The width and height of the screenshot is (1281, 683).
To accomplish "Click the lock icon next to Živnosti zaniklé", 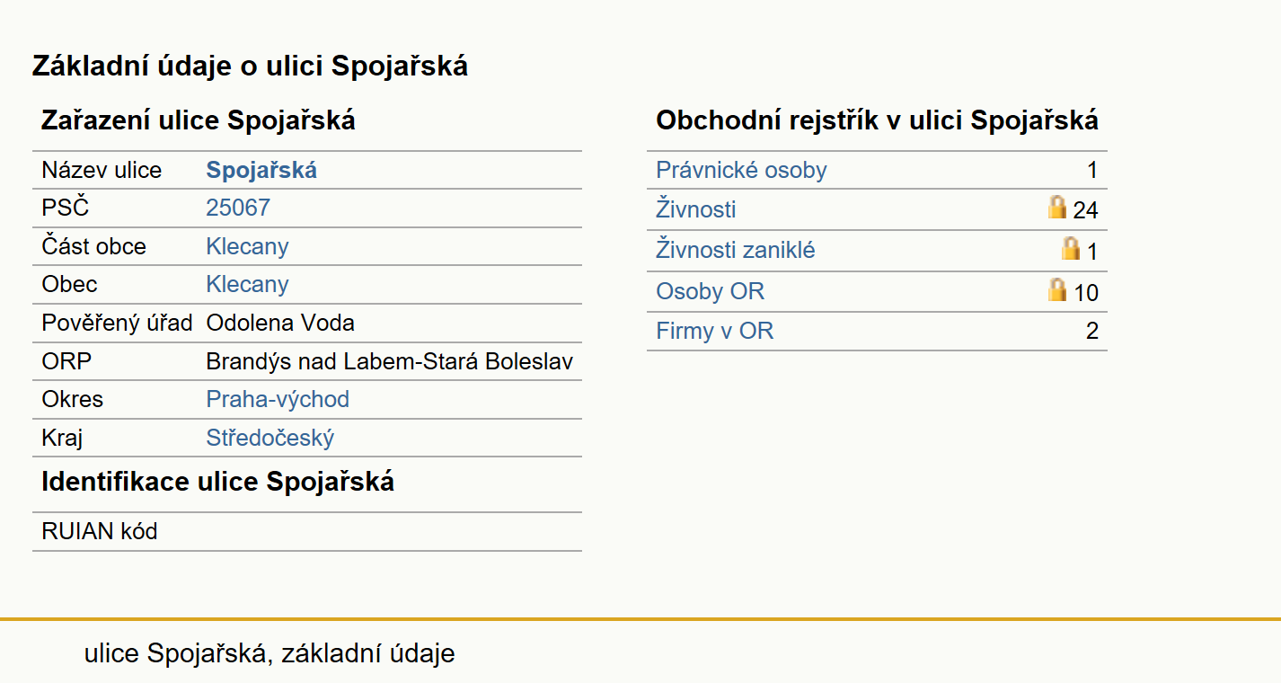I will point(1071,248).
